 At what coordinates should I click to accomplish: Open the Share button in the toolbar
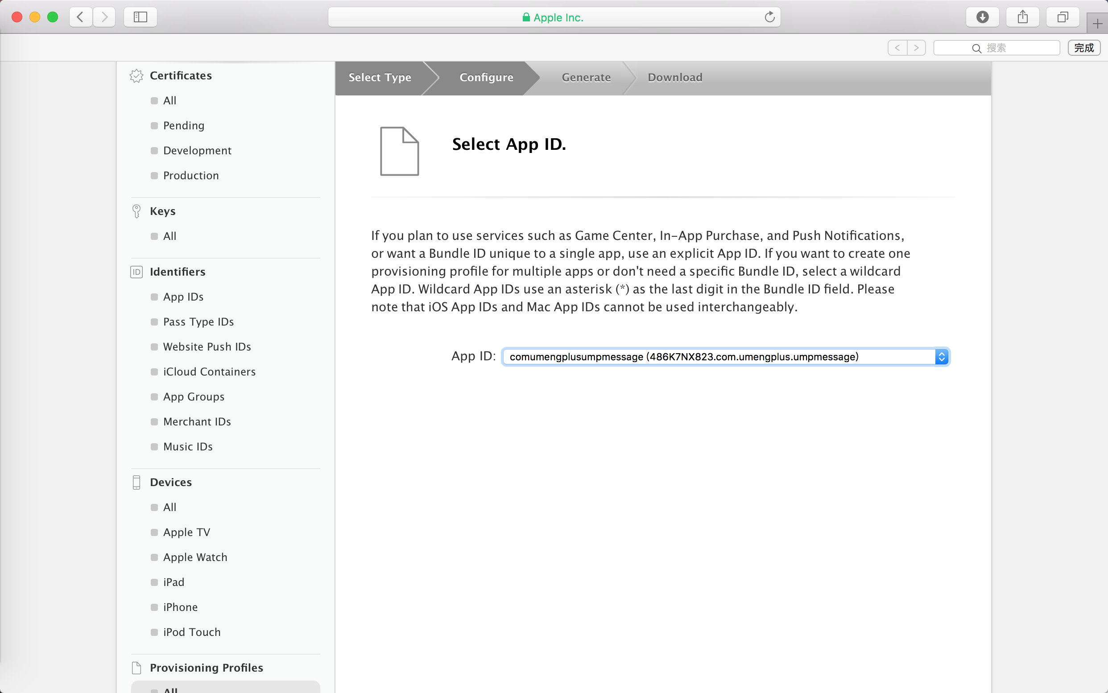pyautogui.click(x=1023, y=17)
